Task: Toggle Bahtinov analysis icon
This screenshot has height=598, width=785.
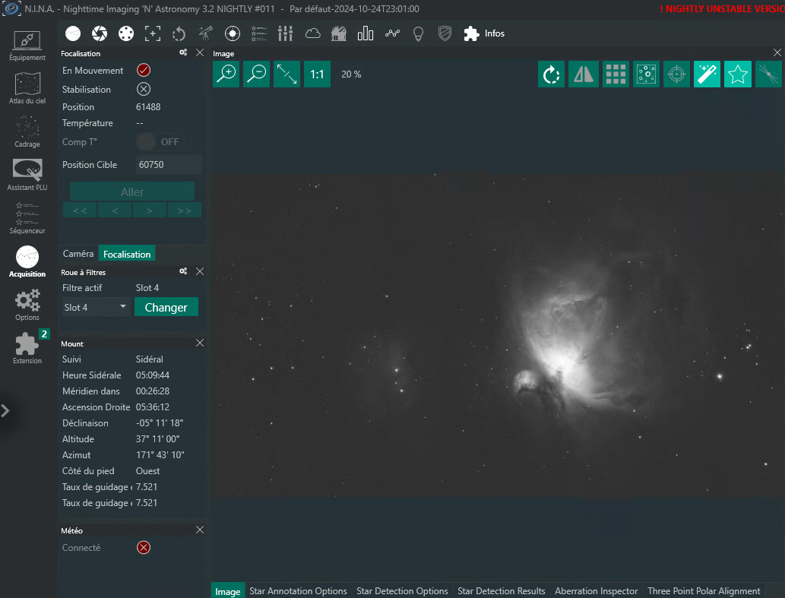Action: (x=768, y=74)
